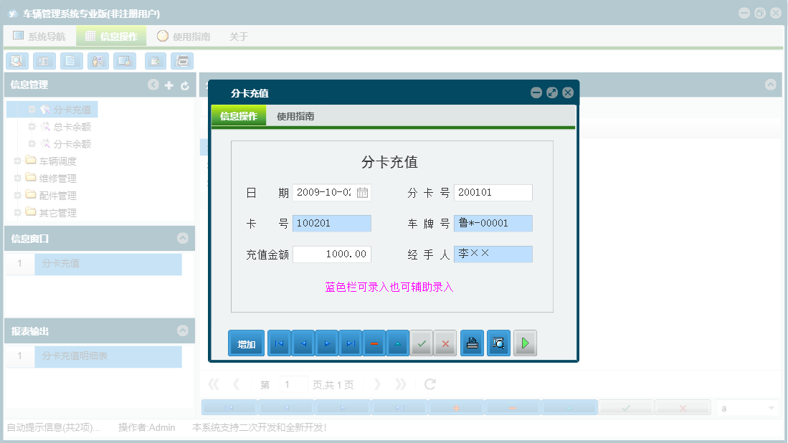The image size is (788, 443).
Task: Click the delete record minus icon
Action: 374,343
